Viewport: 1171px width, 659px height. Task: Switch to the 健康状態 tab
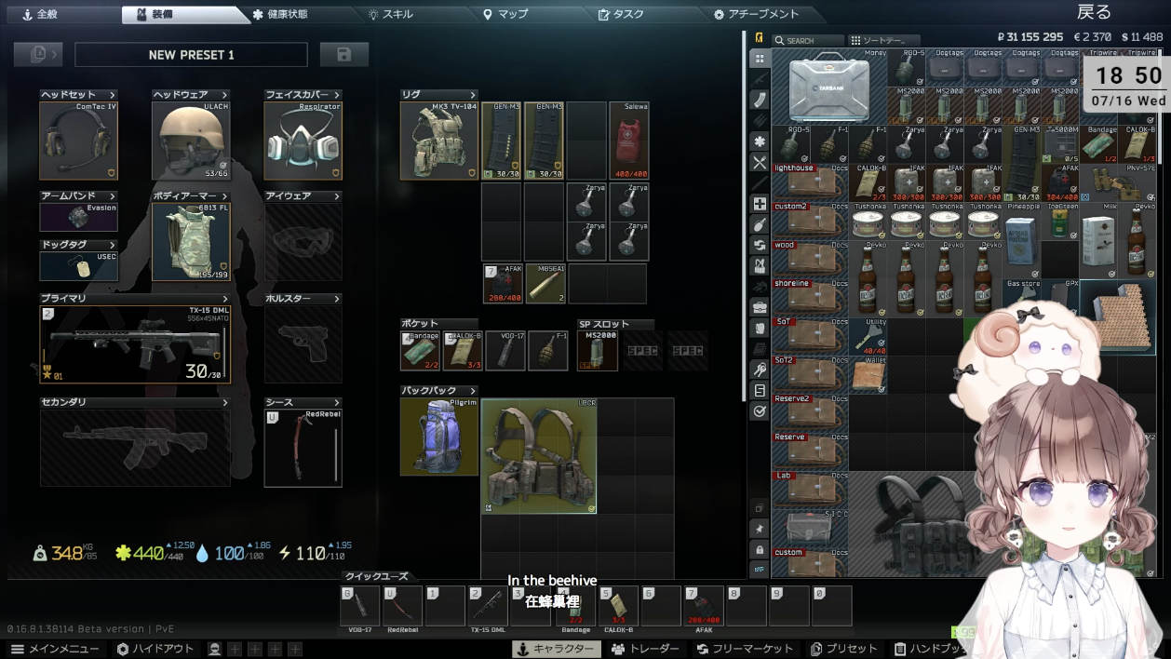(280, 15)
